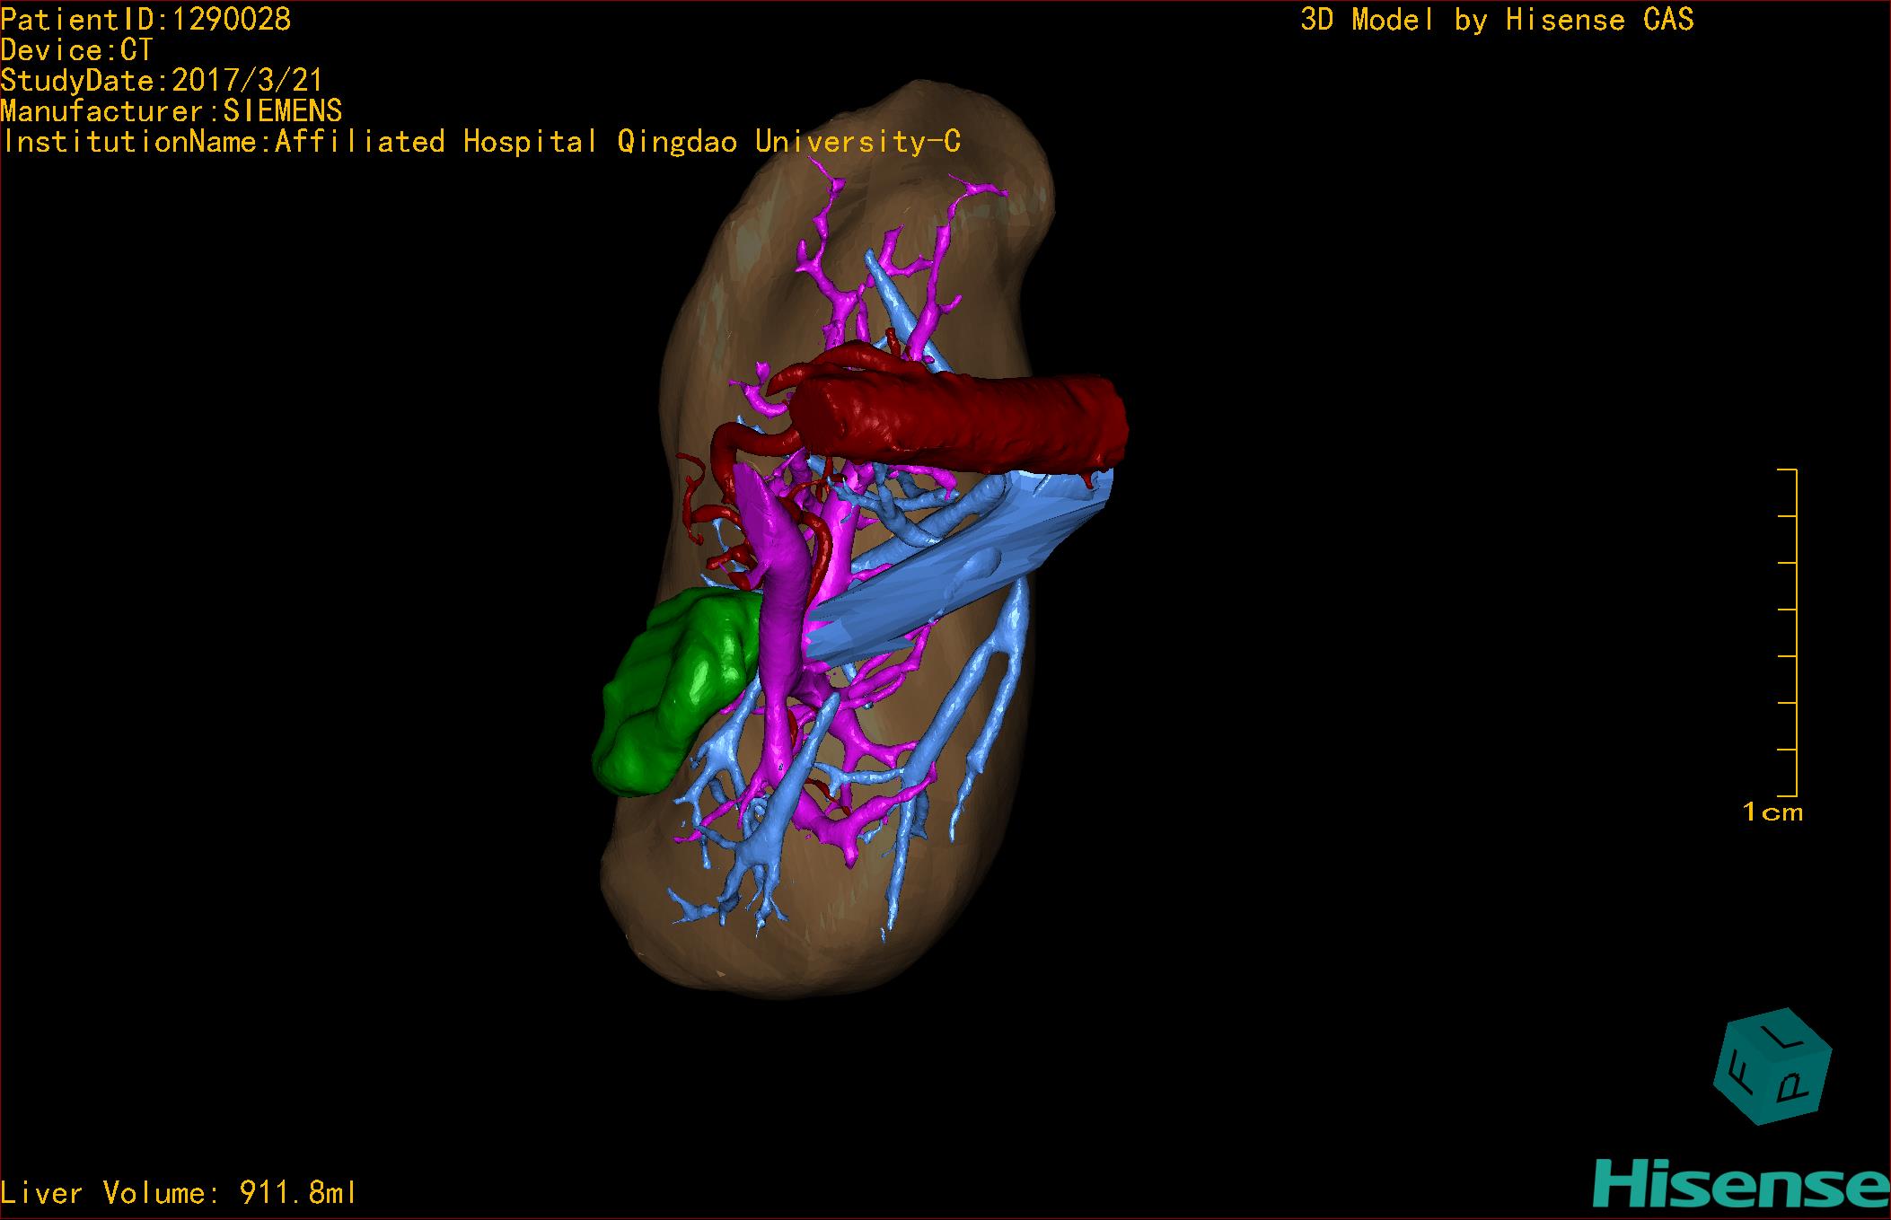Click the Liver Volume 911.8ml readout

pos(179,1193)
